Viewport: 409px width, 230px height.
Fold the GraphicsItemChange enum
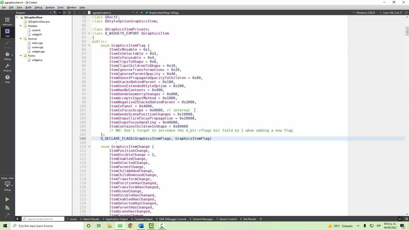[89, 147]
